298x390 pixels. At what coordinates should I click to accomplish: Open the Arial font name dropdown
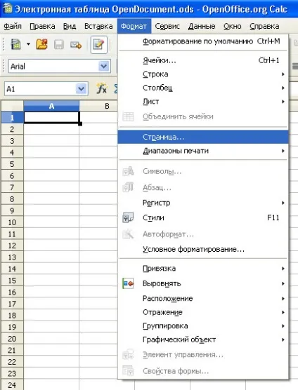[x=103, y=66]
